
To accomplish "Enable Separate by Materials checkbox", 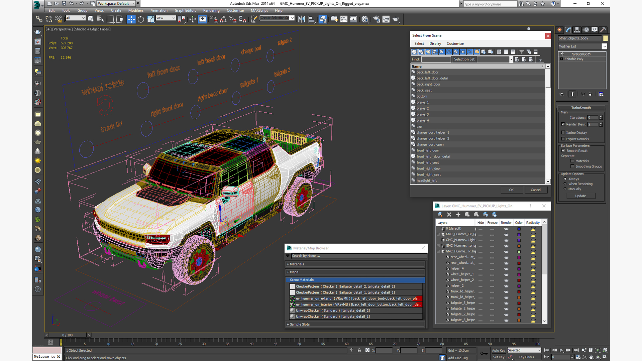I will tap(572, 161).
